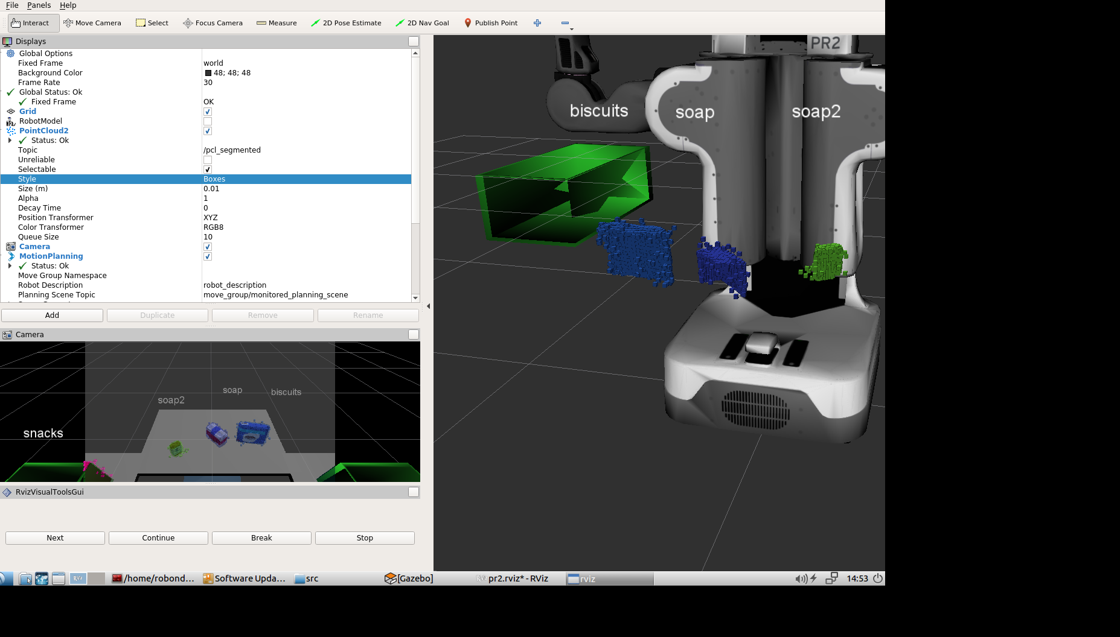Click the Queue Size value 10
The image size is (1120, 637).
[307, 237]
